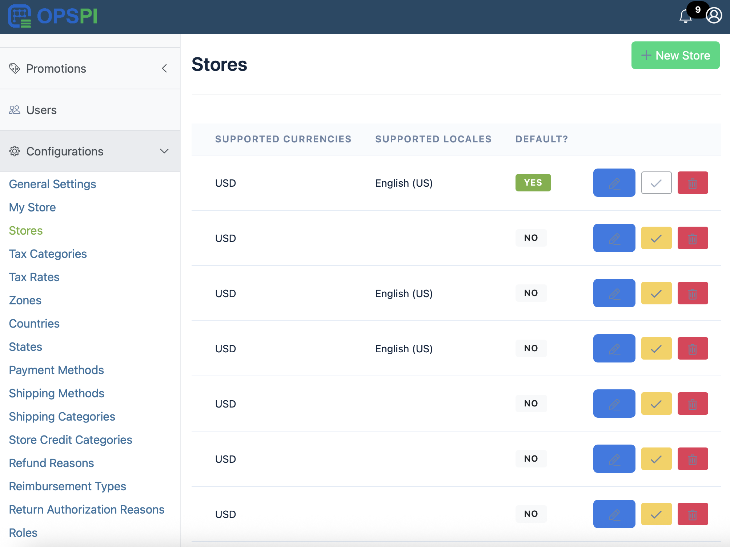The image size is (730, 547).
Task: Open Shipping Methods
Action: (x=56, y=393)
